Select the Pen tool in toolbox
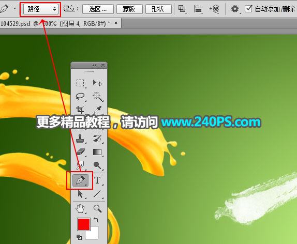Viewport: 297px width, 244px height. click(80, 180)
